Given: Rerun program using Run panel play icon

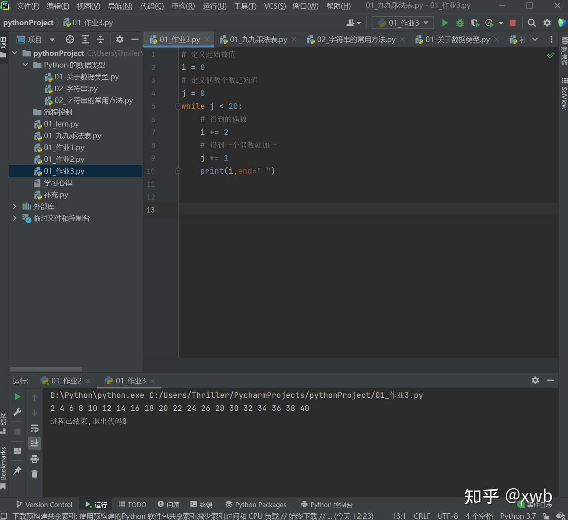Looking at the screenshot, I should pyautogui.click(x=17, y=397).
